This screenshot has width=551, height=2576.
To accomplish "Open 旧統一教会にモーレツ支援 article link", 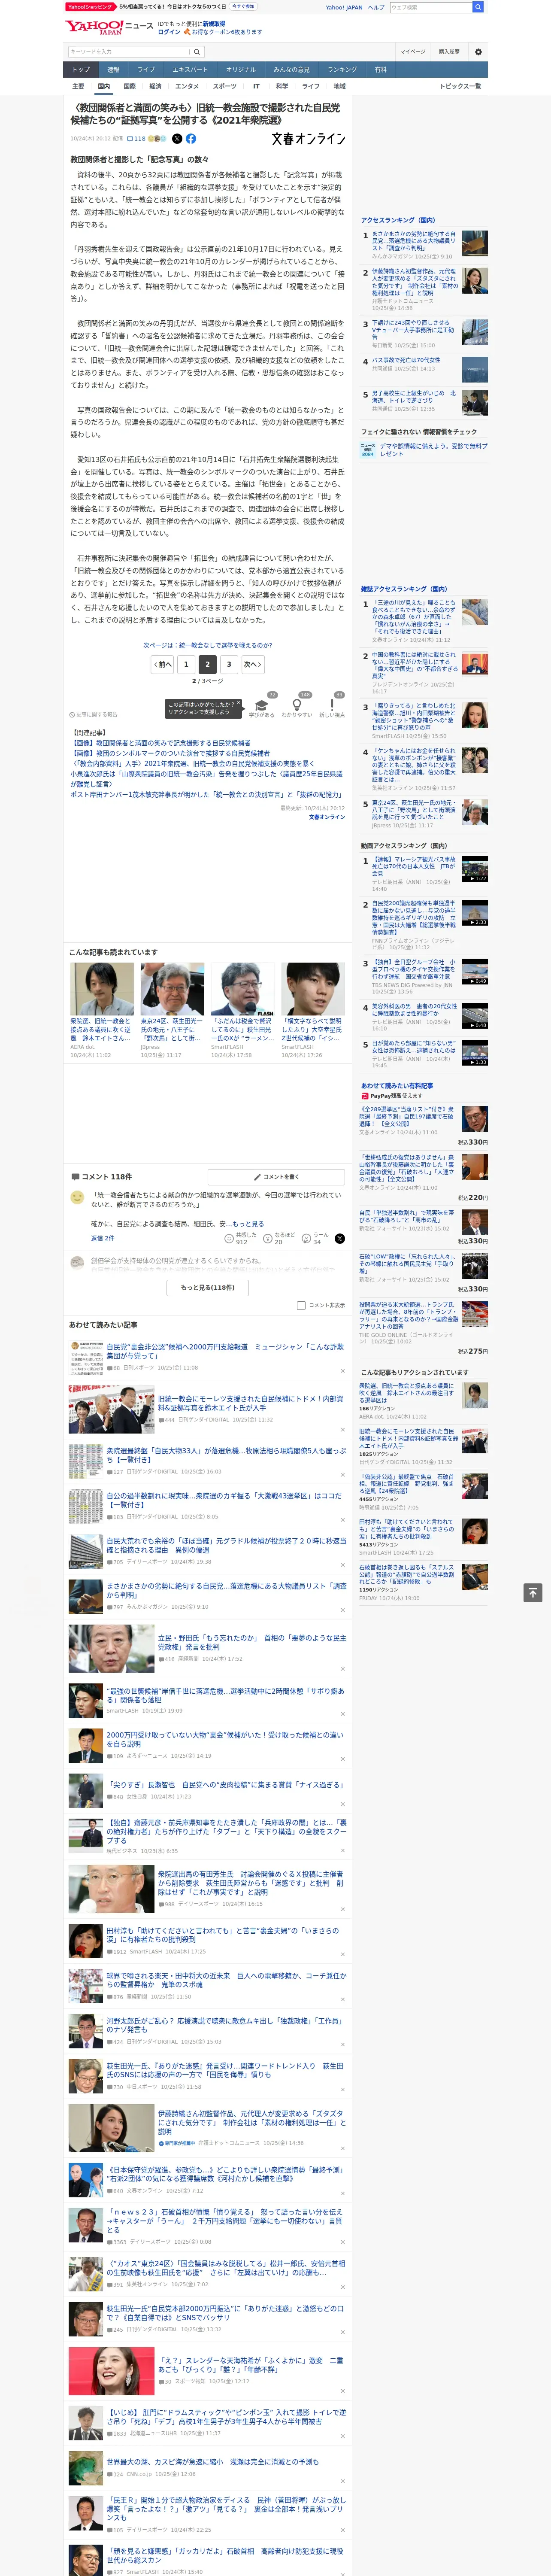I will click(x=251, y=1403).
